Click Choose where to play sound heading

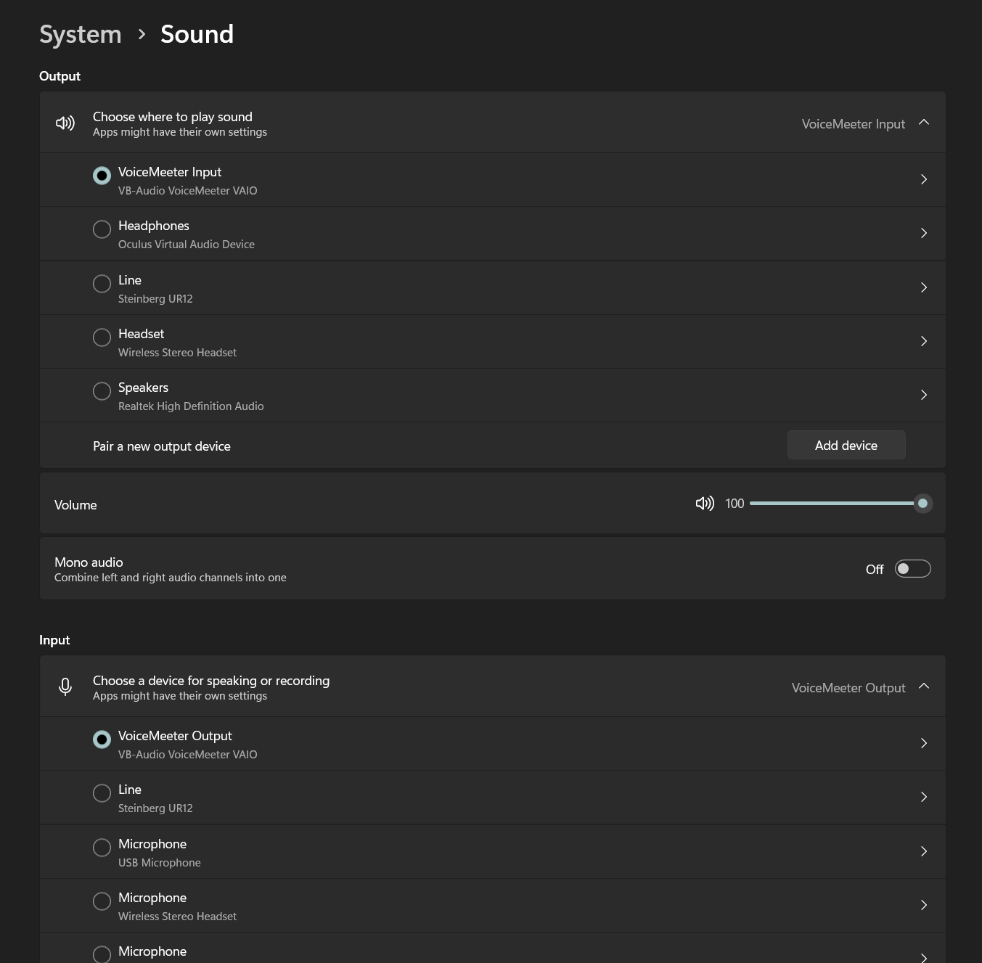point(173,117)
